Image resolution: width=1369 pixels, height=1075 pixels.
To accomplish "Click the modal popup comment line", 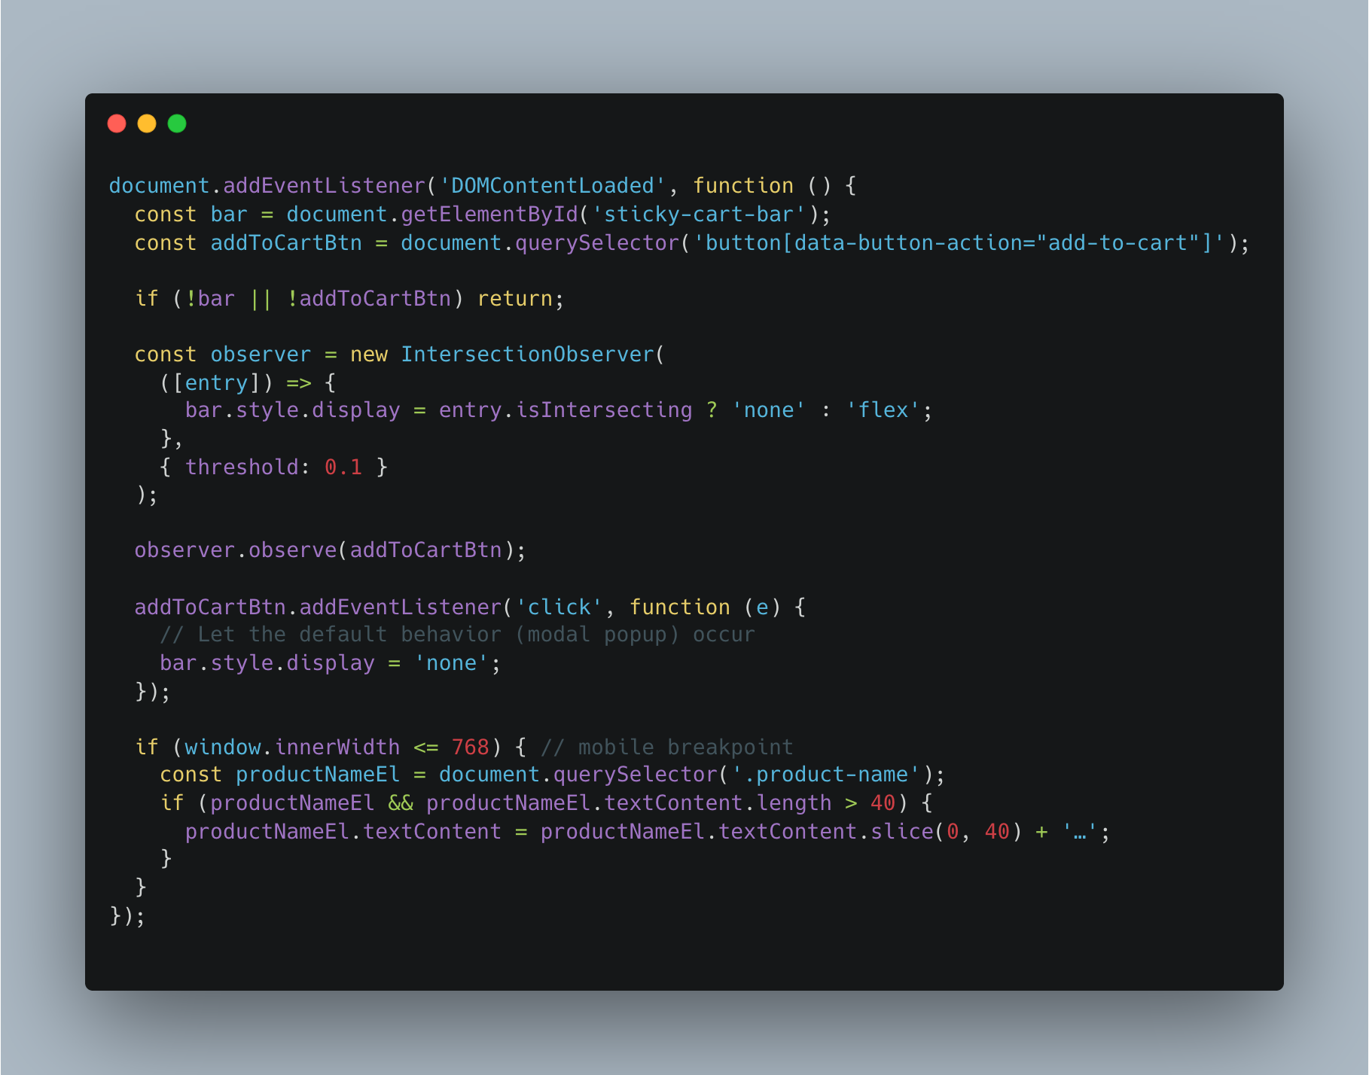I will pos(457,635).
